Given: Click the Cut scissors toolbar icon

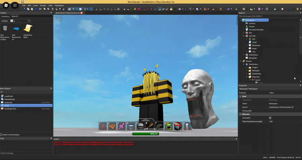Looking at the screenshot, I should click(x=24, y=9).
